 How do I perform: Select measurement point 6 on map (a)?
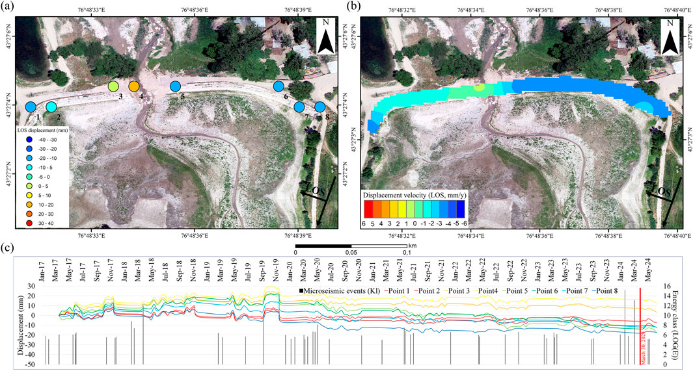(x=279, y=86)
